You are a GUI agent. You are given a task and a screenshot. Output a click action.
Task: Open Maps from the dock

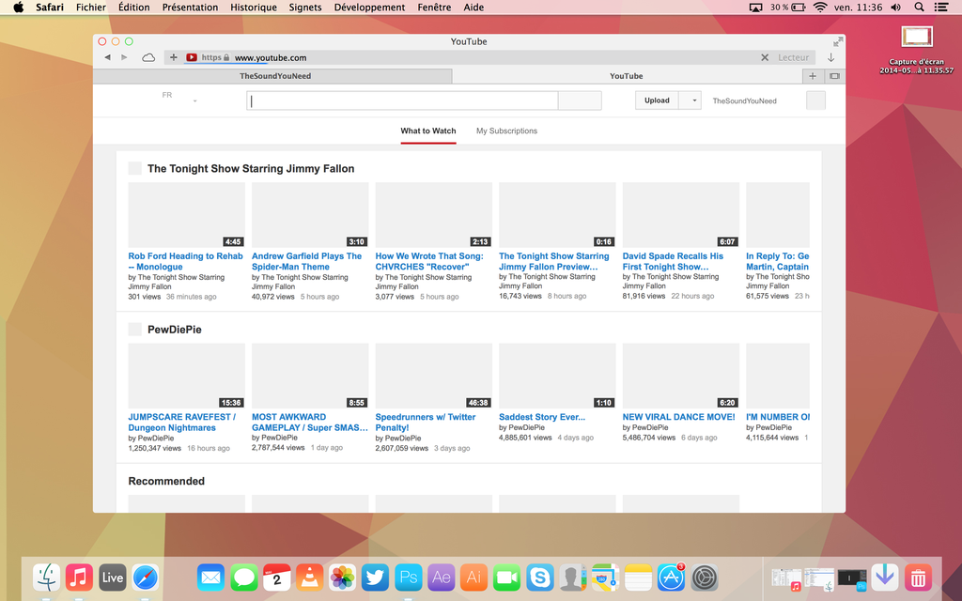point(606,578)
